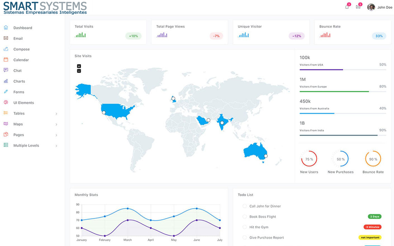Screen dimensions: 394x246
Task: Open the Charts menu item
Action: (19, 81)
